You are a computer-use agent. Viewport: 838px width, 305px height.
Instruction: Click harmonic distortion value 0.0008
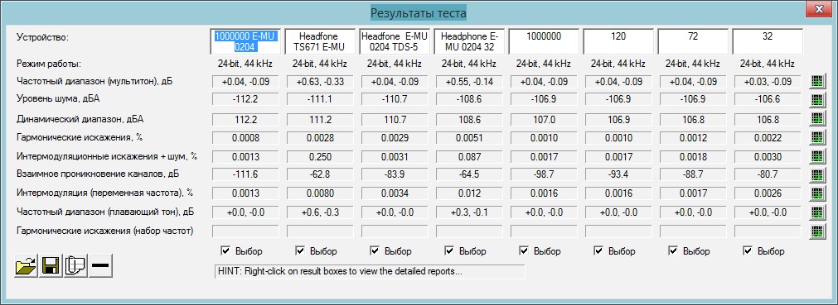tap(245, 137)
